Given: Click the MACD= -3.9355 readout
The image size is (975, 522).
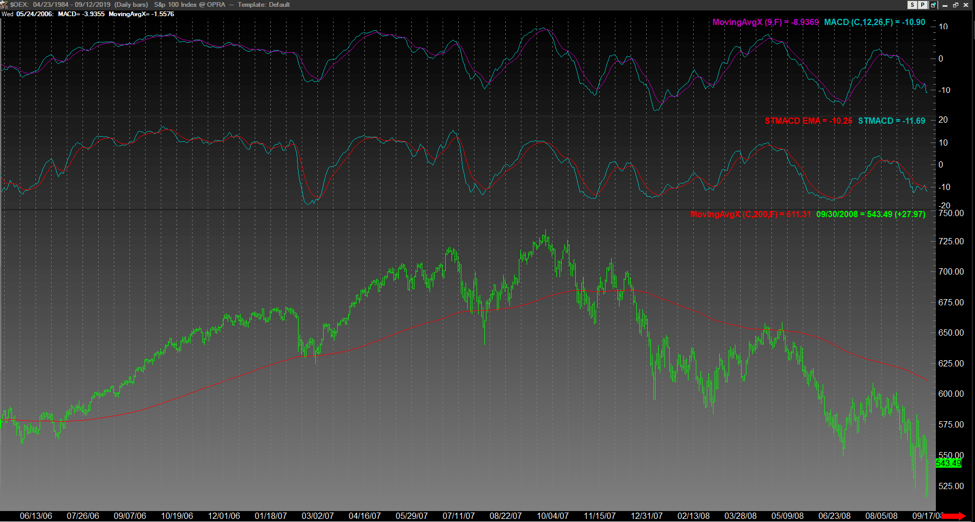Looking at the screenshot, I should tap(81, 14).
